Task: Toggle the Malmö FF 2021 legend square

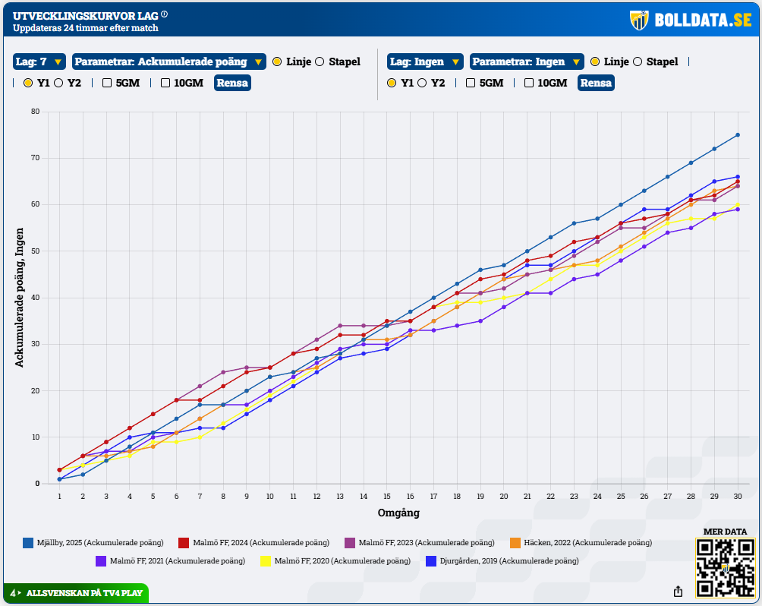Action: [101, 561]
